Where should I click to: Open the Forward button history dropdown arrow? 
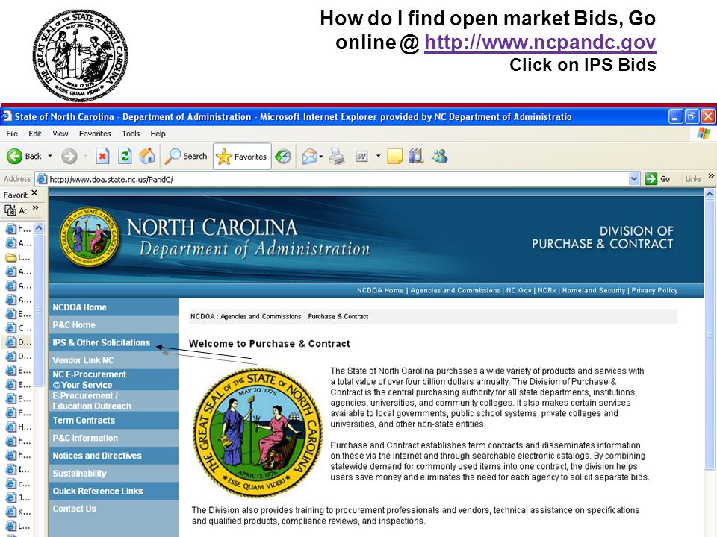pyautogui.click(x=85, y=156)
